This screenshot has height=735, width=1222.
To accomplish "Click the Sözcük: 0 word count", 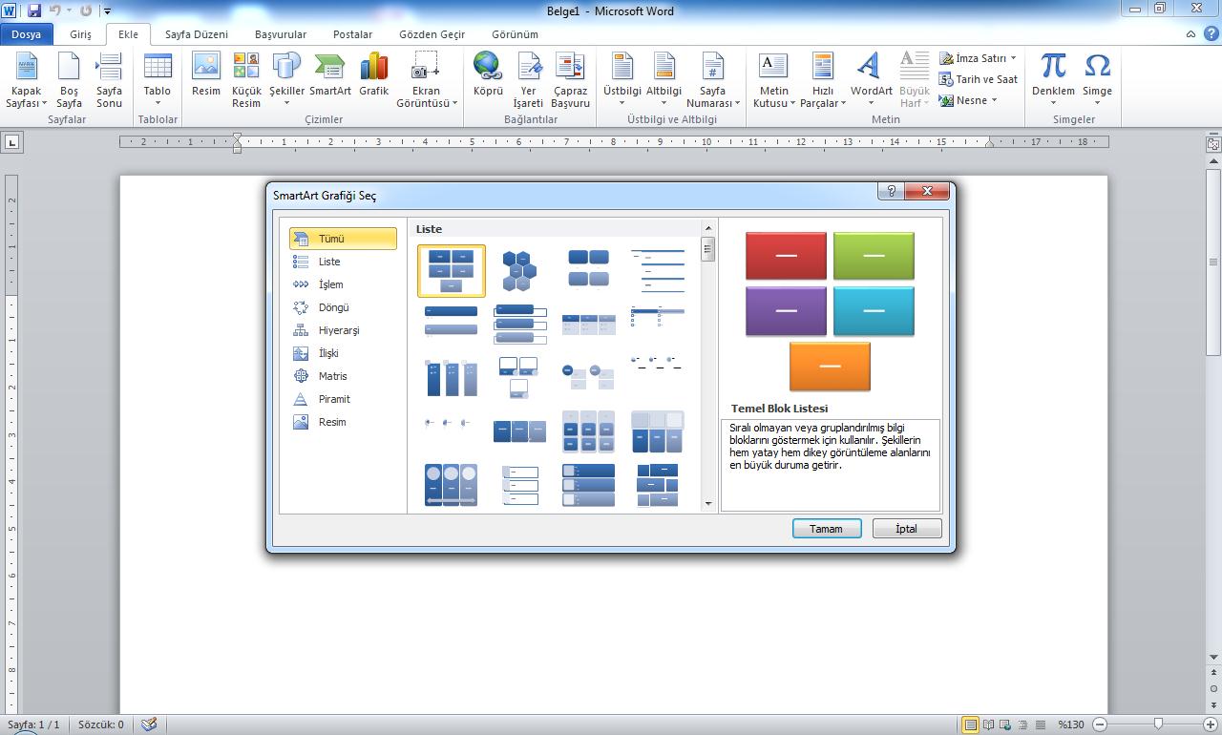I will click(101, 724).
